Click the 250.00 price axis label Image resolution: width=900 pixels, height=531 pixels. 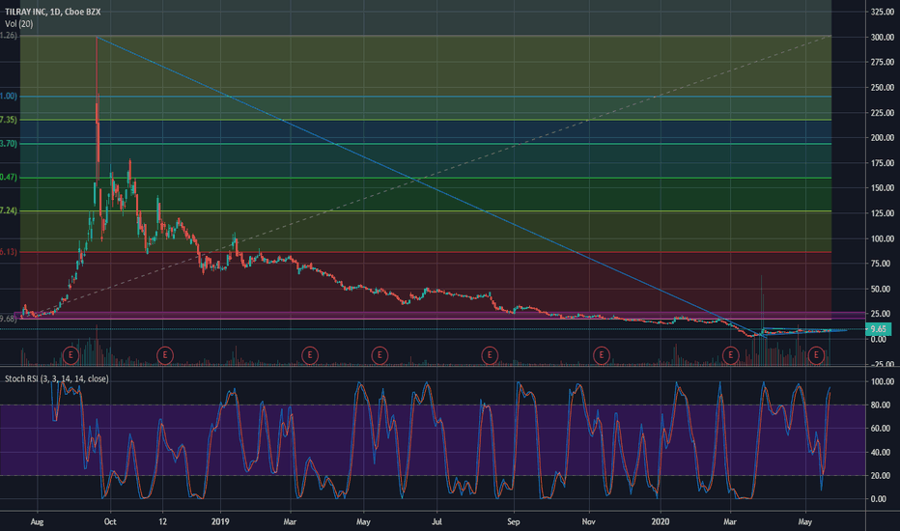[x=883, y=87]
